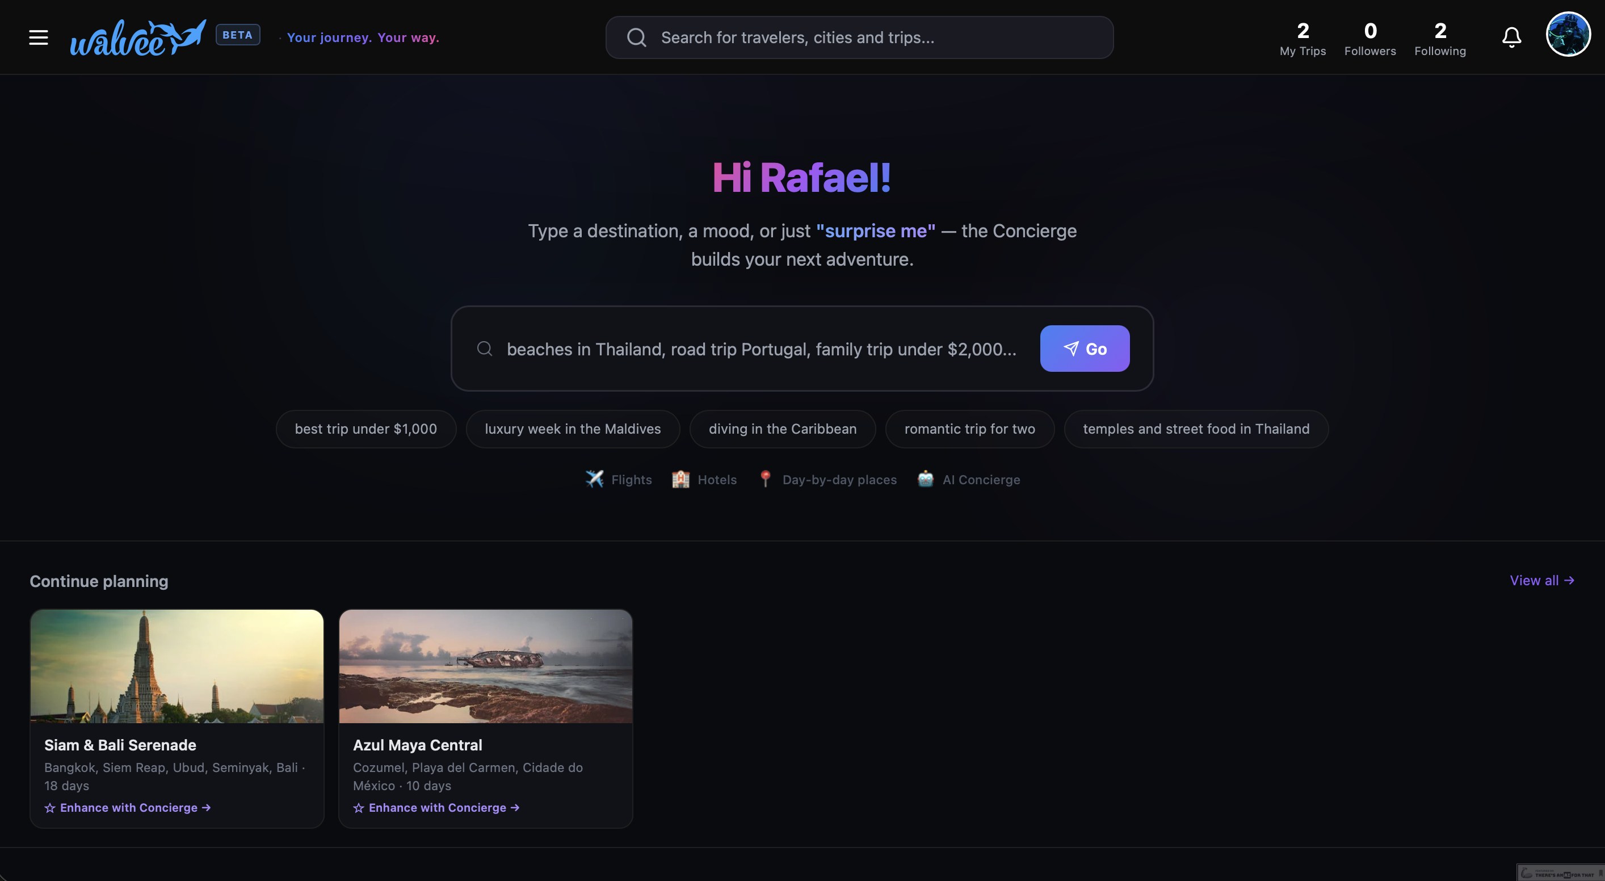The height and width of the screenshot is (881, 1605).
Task: Enhance Siam & Bali Serenade with Concierge
Action: coord(128,807)
